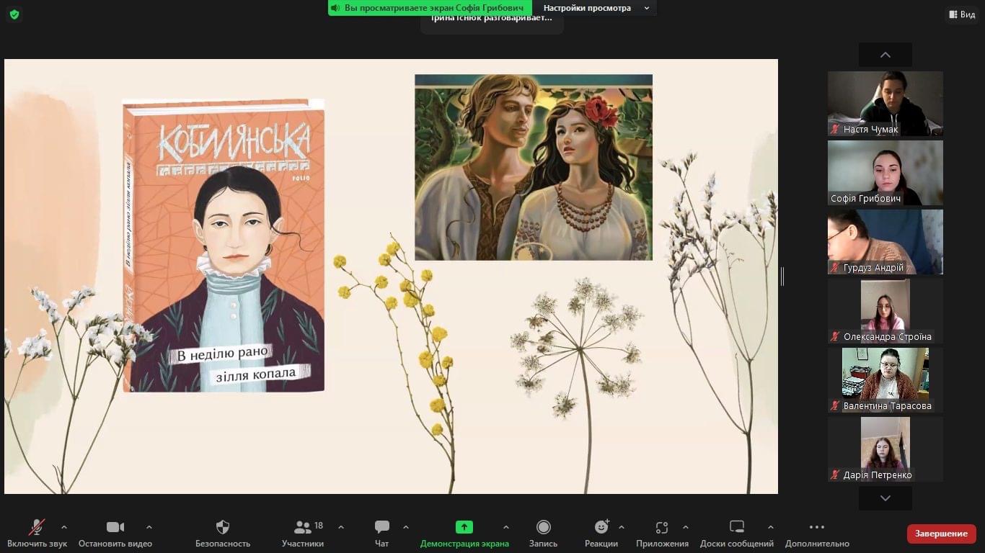Viewport: 985px width, 553px height.
Task: Select Софія Грибович video thumbnail
Action: [x=885, y=173]
